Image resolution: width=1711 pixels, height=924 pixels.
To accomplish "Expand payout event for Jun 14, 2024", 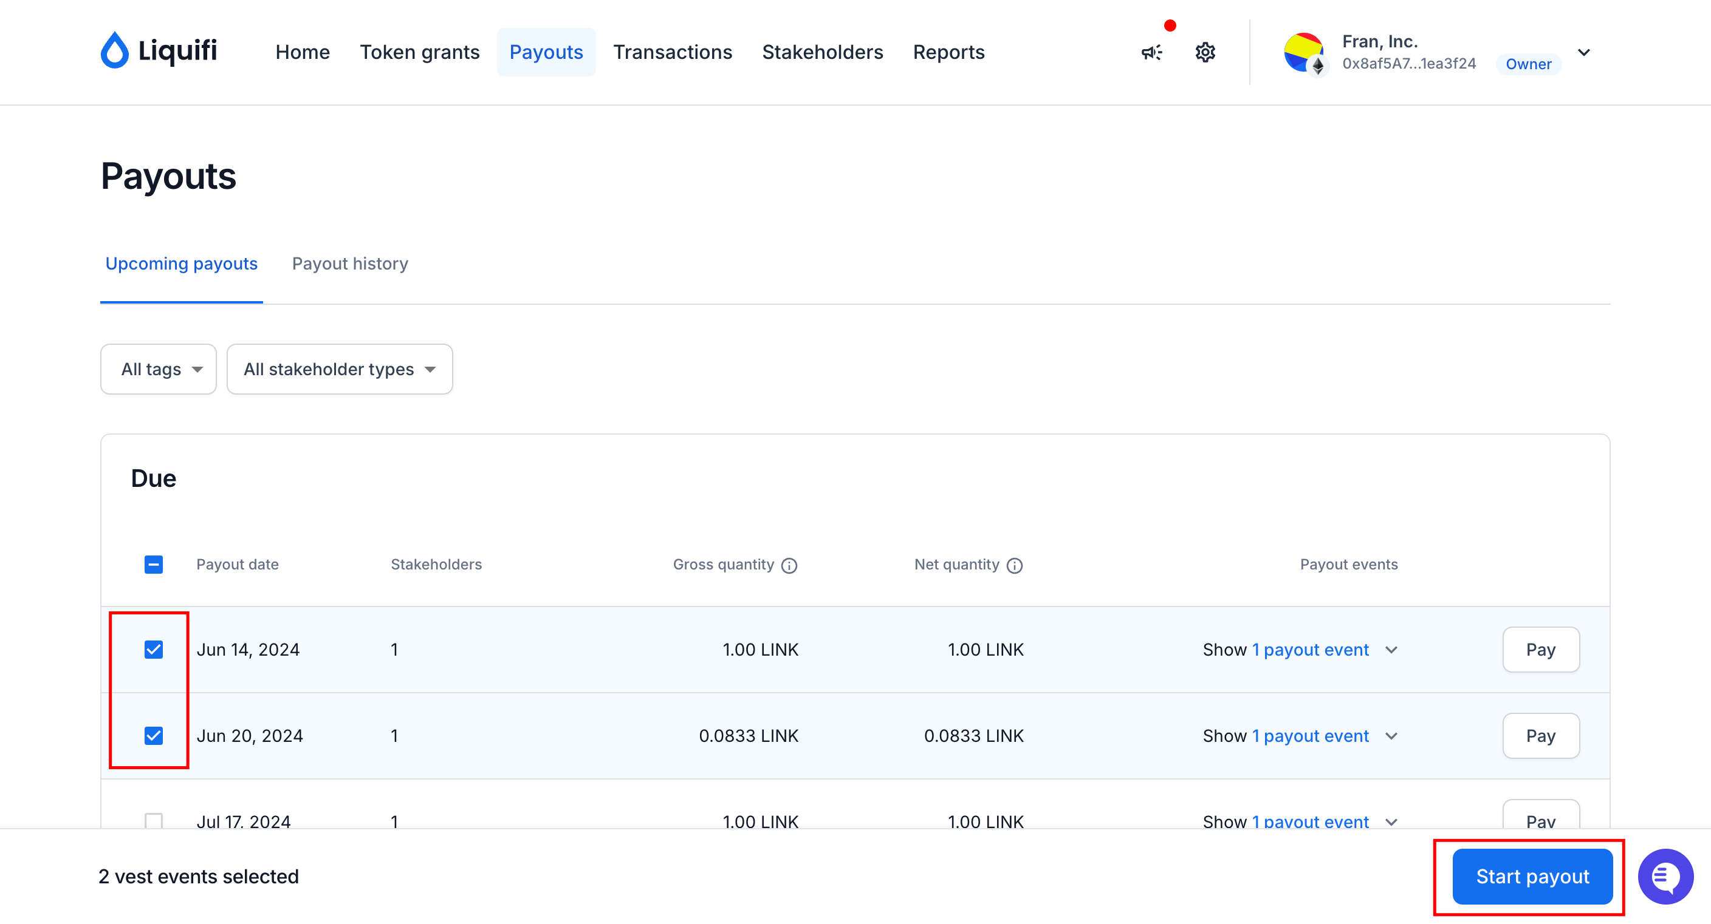I will click(1300, 649).
